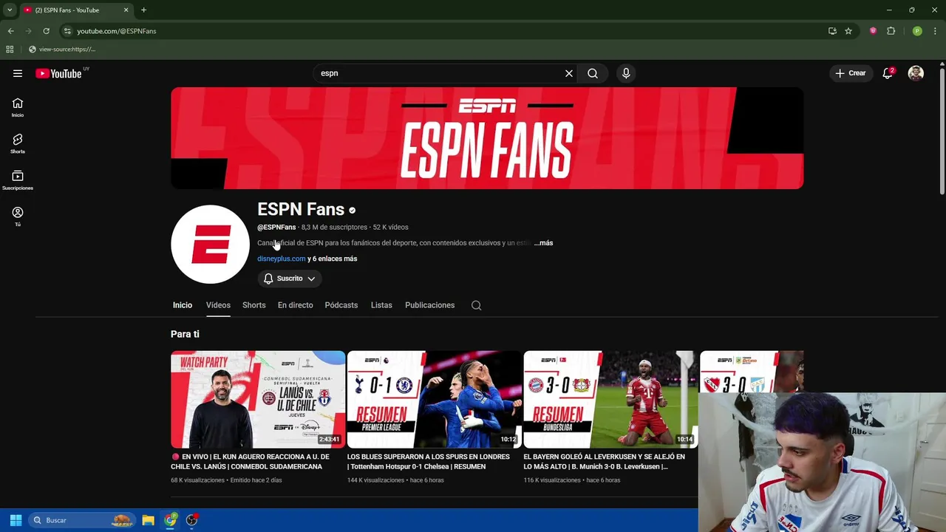Open the disneyplus.com link
The width and height of the screenshot is (946, 532).
(281, 259)
